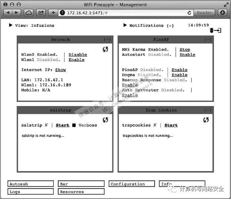Open the Resources infusion
This screenshot has width=231, height=199.
pos(81,192)
